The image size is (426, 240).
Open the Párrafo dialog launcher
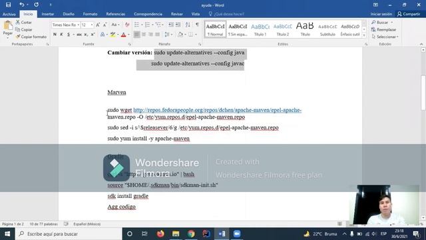(200, 44)
